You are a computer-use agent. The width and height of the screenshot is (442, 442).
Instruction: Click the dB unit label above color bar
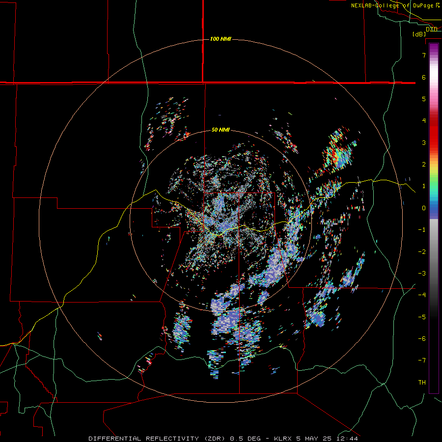coord(419,34)
